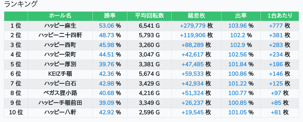303x122 pixels.
Task: Open hall ハッピー麻生
Action: (60, 26)
